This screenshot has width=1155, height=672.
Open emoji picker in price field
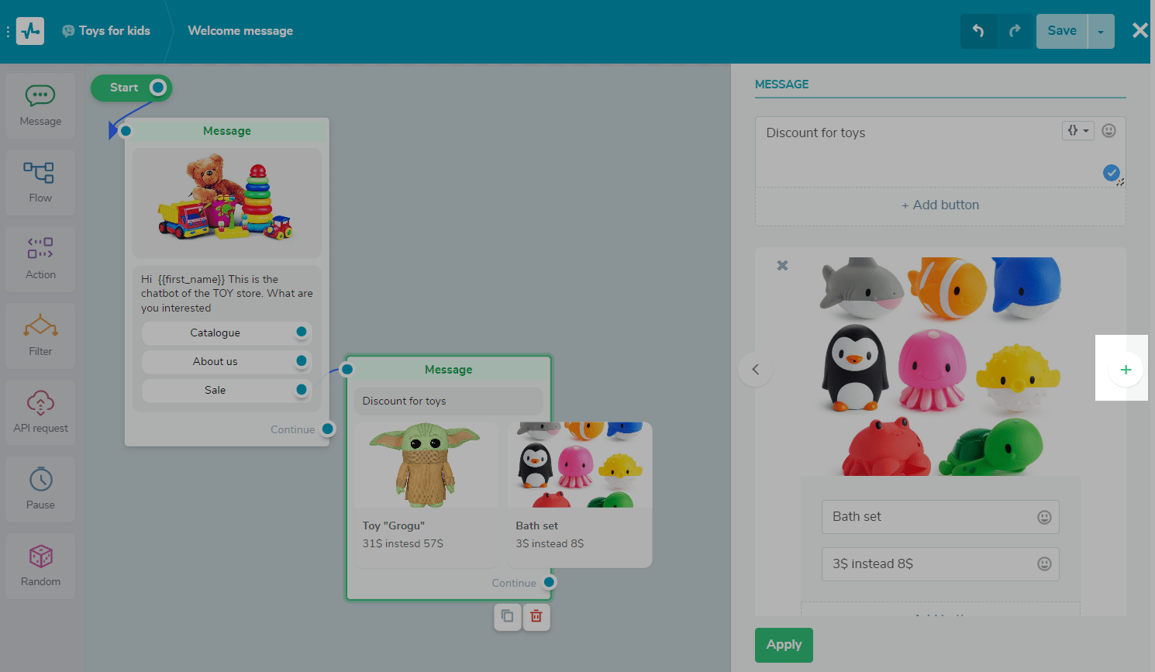click(1044, 564)
